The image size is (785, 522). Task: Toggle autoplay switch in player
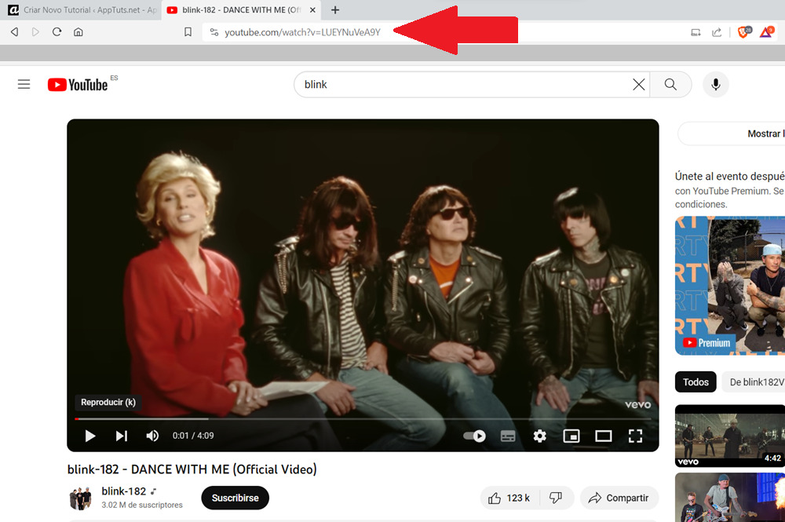pyautogui.click(x=474, y=436)
